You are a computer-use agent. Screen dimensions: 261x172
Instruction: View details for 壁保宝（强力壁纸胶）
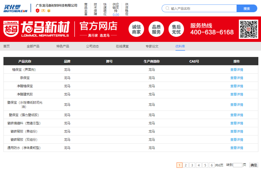pos(237,115)
